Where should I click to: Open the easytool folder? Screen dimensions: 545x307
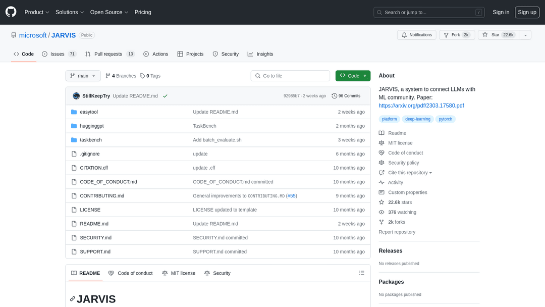(89, 112)
